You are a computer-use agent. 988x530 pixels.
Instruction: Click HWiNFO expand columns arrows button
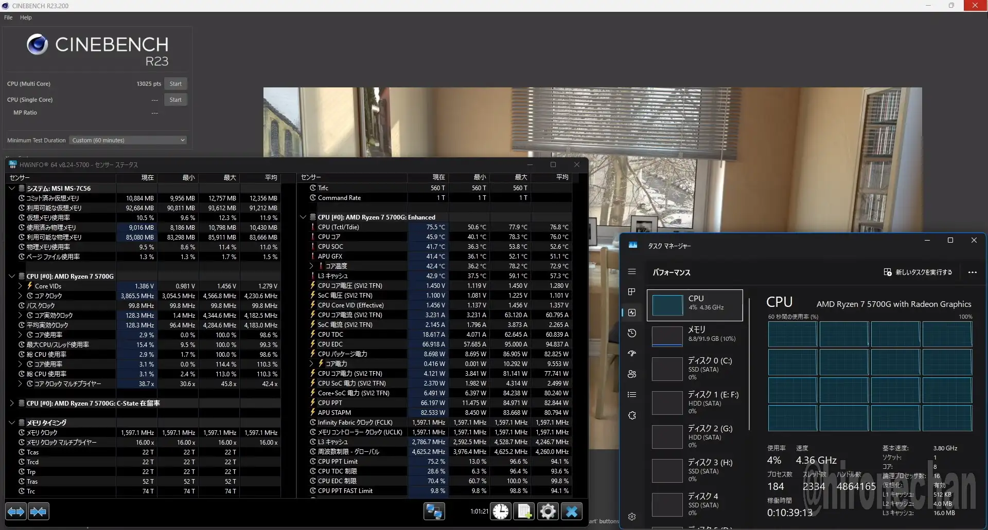click(x=16, y=511)
